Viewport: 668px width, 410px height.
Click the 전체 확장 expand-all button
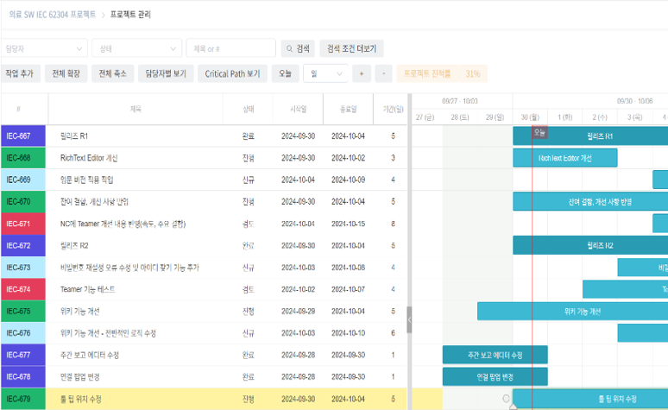66,74
